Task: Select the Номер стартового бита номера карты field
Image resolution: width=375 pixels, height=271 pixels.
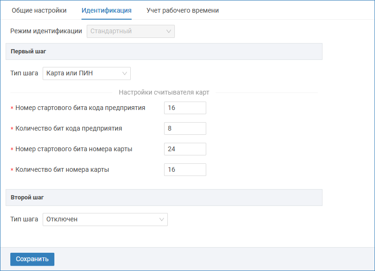Action: 185,149
